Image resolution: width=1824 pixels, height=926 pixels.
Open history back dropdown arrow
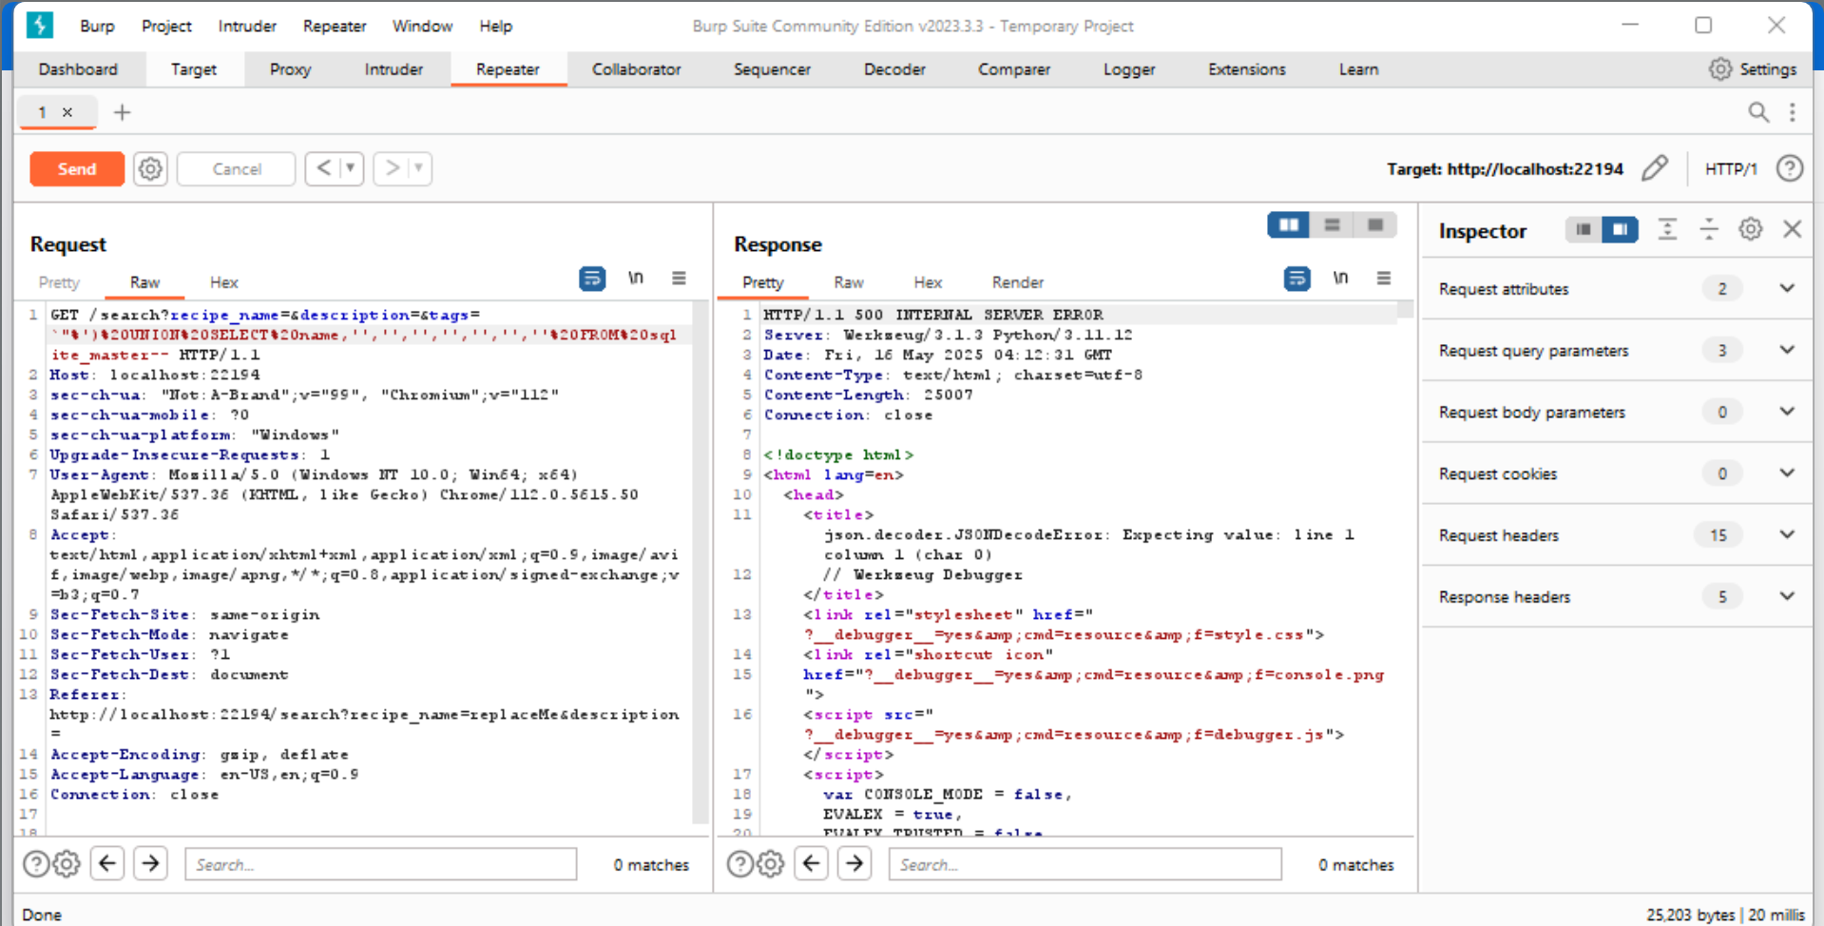[x=350, y=168]
